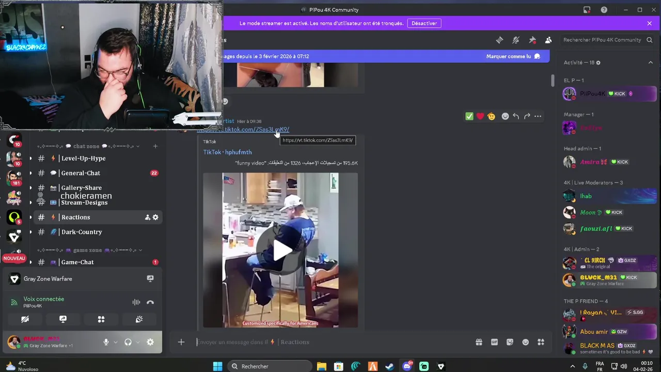The image size is (661, 372).
Task: Open sticker picker in message bar
Action: click(510, 342)
